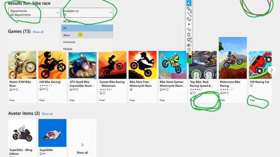Click 'Bike Stunt Games: Motorcycle Racin...' title
The width and height of the screenshot is (280, 157).
172,84
